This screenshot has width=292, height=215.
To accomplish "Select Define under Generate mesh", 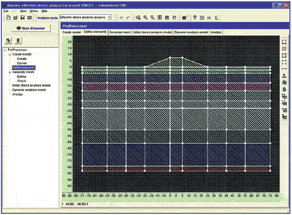I will tap(22, 77).
